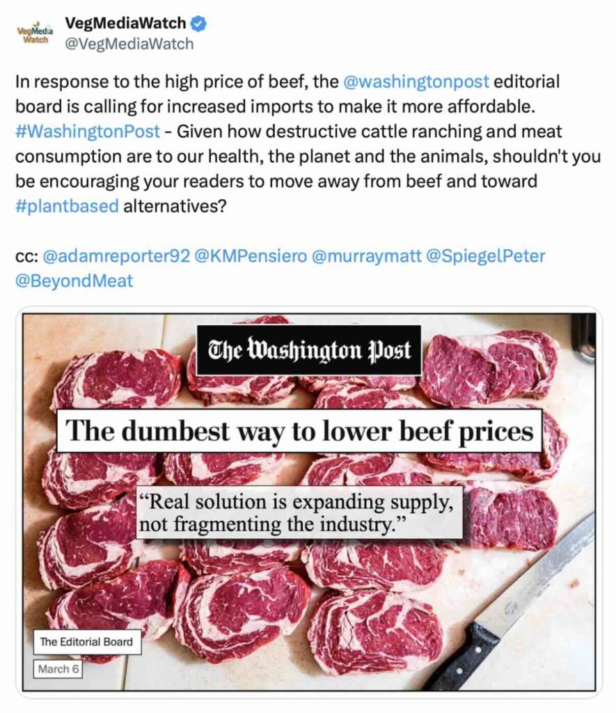Open the VegMediaWatch display name

click(127, 24)
